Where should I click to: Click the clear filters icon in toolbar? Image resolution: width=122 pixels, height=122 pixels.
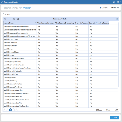coord(14,19)
